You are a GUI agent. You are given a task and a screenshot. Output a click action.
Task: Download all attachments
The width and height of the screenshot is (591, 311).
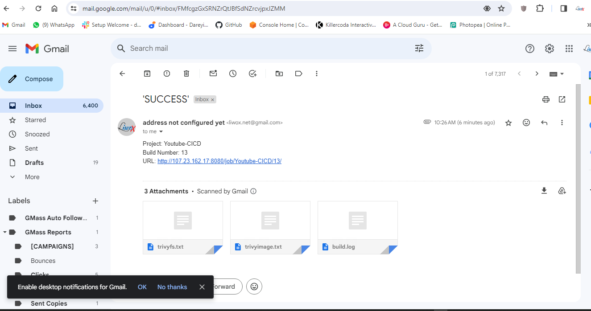tap(544, 191)
